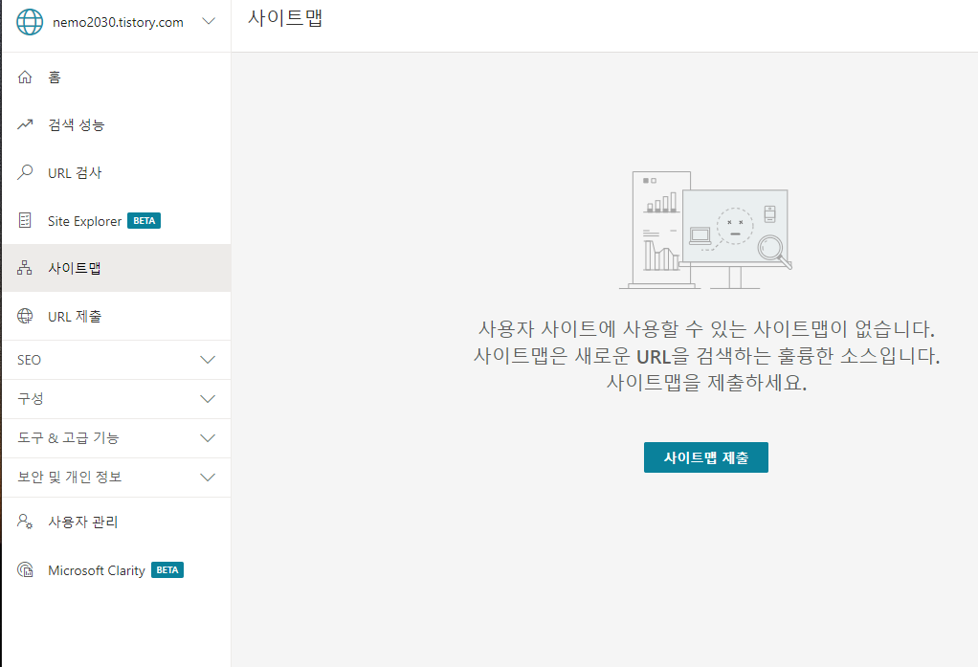Click the nemo2030.tistory.com site name

(118, 22)
